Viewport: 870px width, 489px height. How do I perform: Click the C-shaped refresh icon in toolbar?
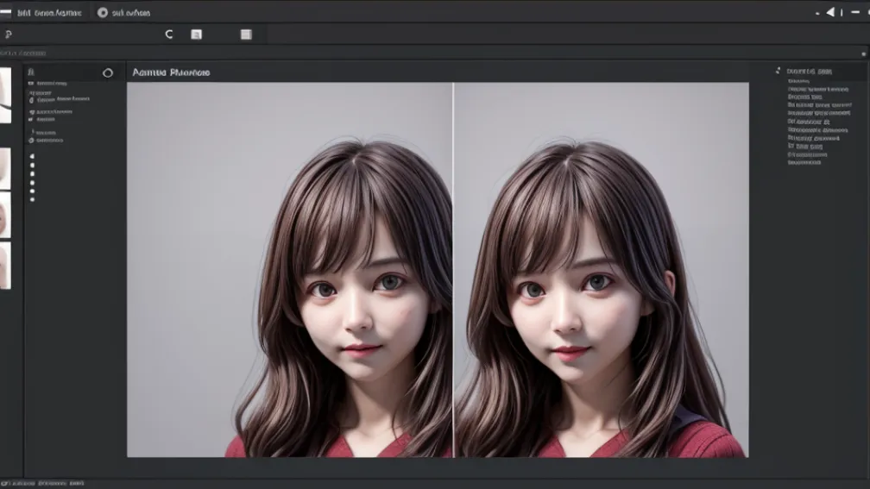coord(169,34)
